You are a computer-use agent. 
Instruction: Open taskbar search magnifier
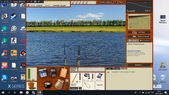(9, 93)
